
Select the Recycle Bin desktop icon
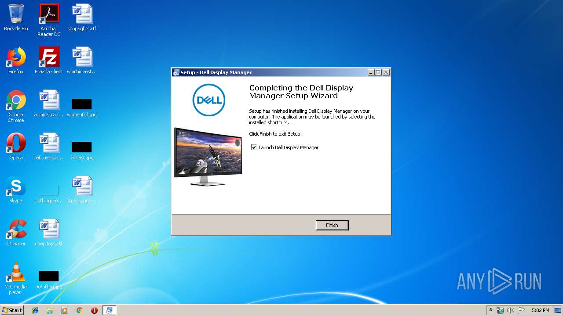[x=16, y=18]
